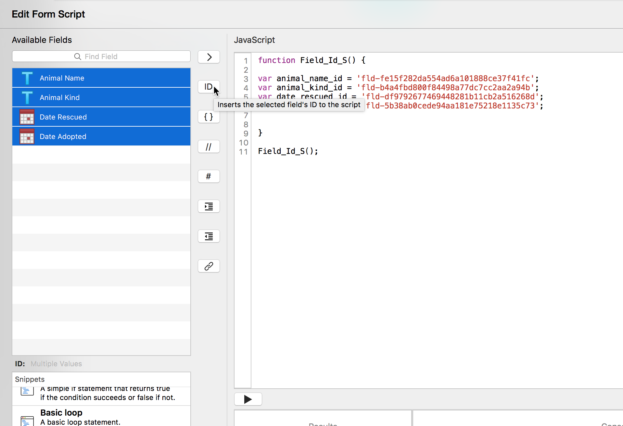Click the chain link button
Screen dimensions: 623x426
209,266
